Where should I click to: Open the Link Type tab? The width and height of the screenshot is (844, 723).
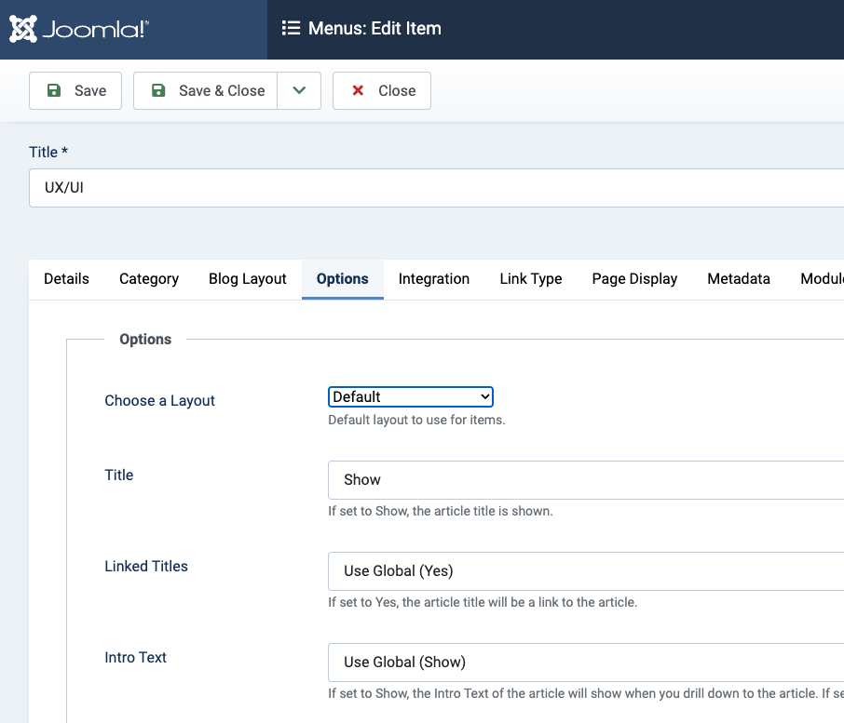click(x=531, y=279)
